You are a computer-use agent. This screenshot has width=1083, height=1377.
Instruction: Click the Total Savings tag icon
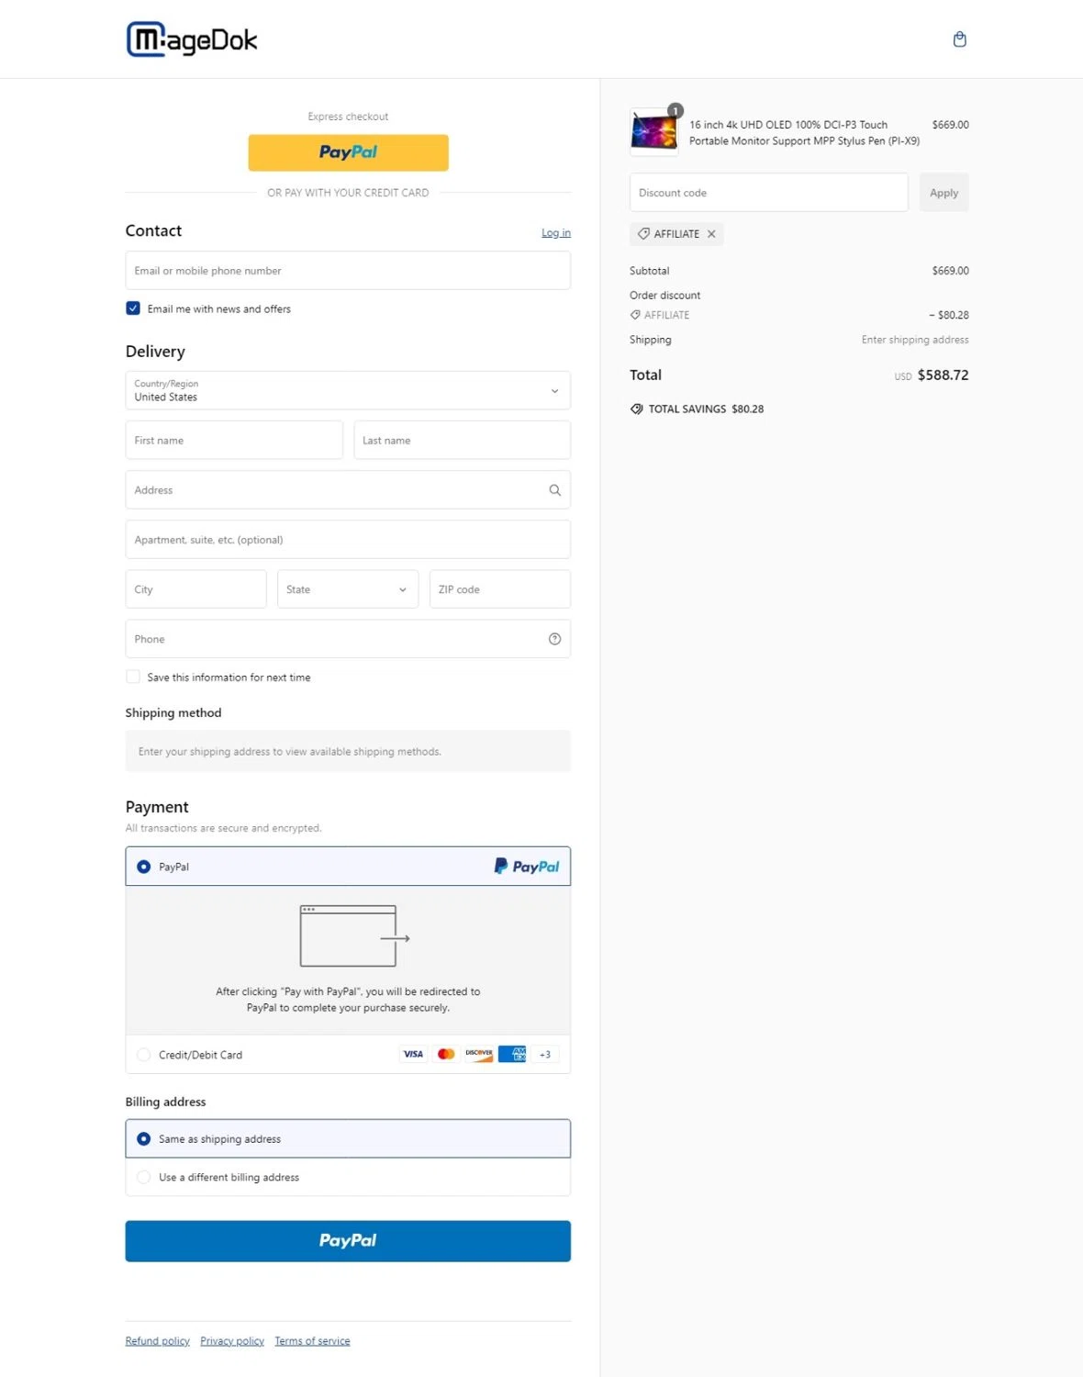(637, 409)
